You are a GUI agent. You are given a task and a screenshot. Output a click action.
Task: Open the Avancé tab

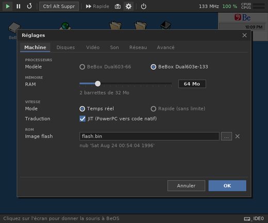coord(165,47)
